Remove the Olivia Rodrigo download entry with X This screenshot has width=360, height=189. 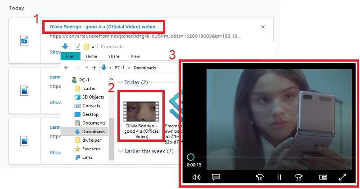tap(263, 27)
